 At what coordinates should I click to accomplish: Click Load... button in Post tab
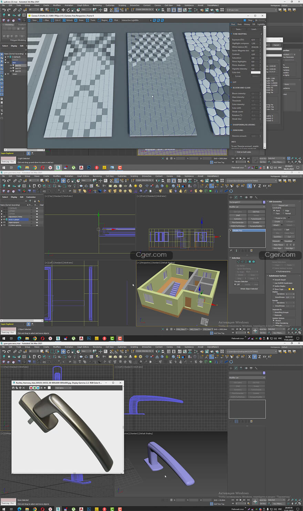click(x=254, y=29)
